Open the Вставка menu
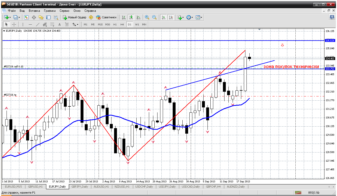Viewport: 337px width, 196px height. point(34,11)
